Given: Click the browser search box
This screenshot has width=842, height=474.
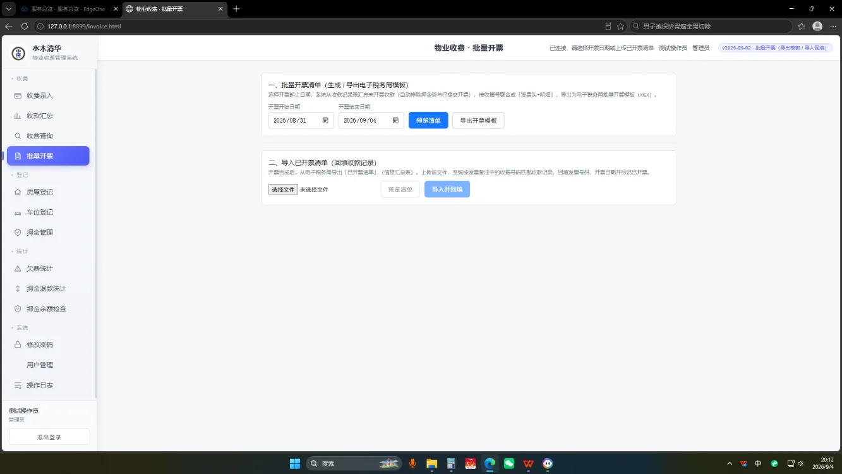Looking at the screenshot, I should [710, 27].
